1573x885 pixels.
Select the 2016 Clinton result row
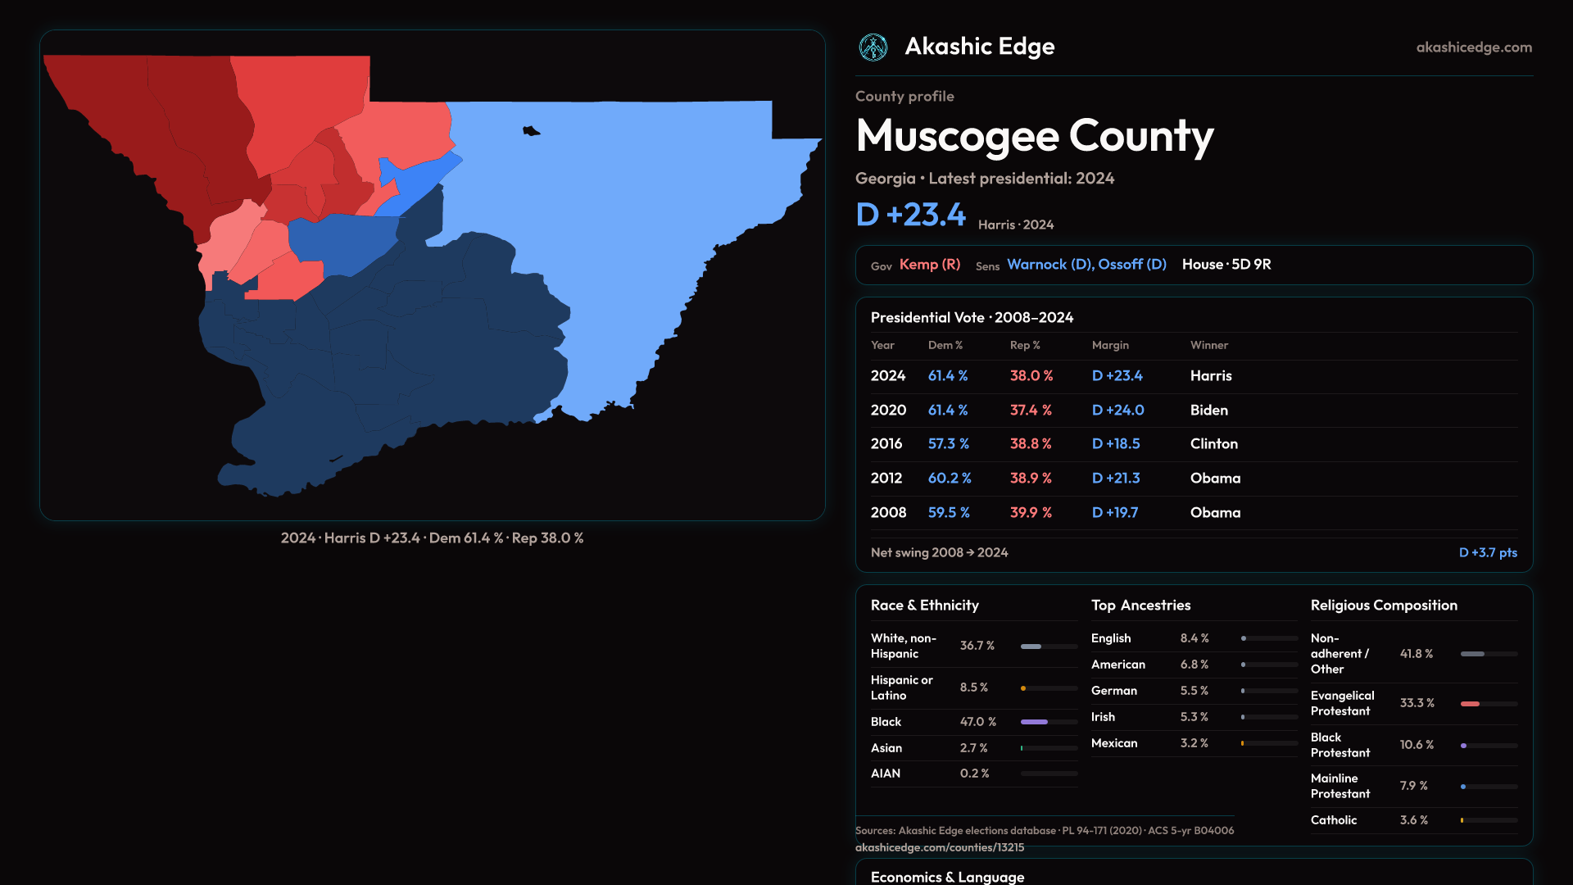[x=1193, y=444]
